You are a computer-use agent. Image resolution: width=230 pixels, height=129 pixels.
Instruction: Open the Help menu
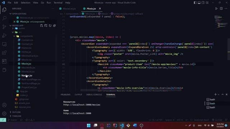[x=68, y=3]
